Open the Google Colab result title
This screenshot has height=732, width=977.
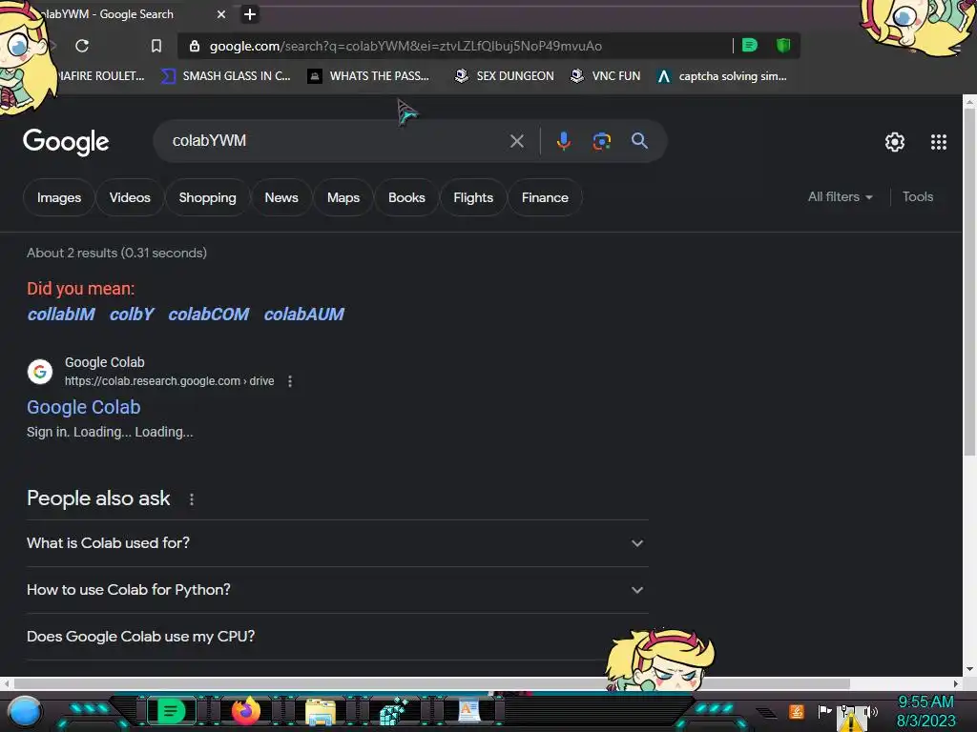click(84, 407)
